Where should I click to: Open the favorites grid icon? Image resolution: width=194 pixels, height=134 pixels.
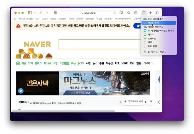coord(15,19)
